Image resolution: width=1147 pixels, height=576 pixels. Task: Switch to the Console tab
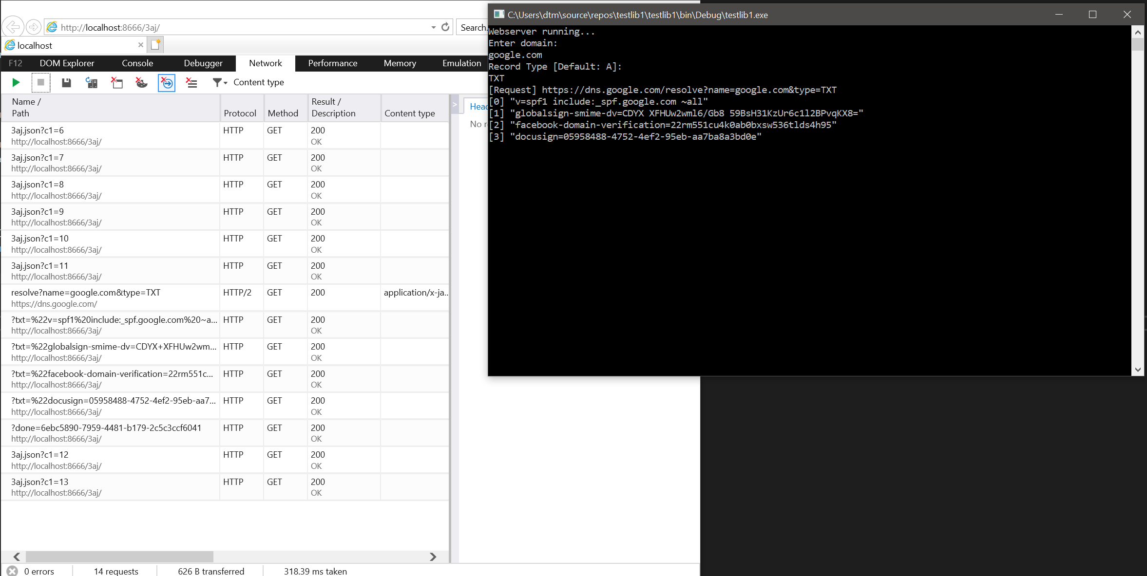[x=137, y=63]
